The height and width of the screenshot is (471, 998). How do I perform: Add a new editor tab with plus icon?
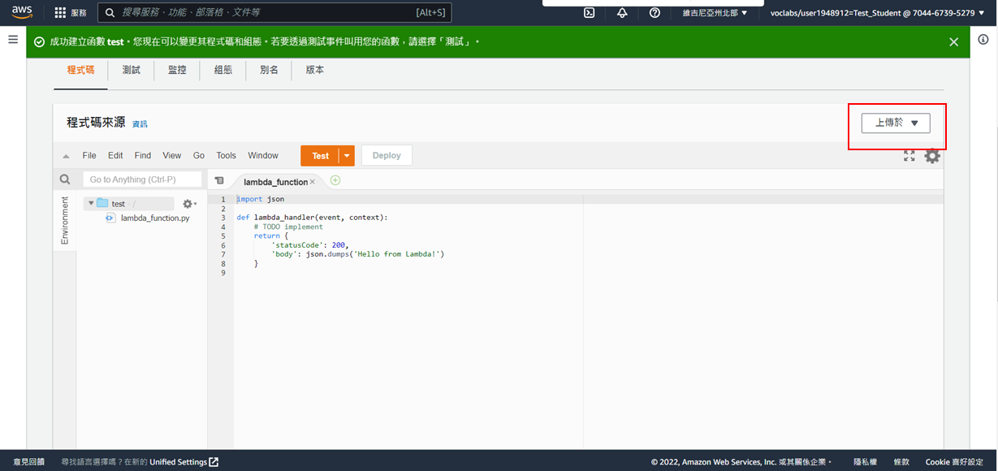tap(335, 180)
